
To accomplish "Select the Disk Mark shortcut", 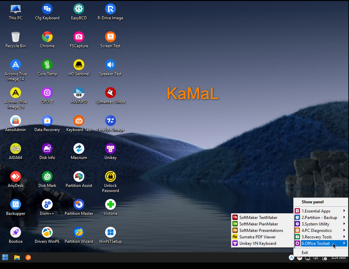I will [47, 180].
